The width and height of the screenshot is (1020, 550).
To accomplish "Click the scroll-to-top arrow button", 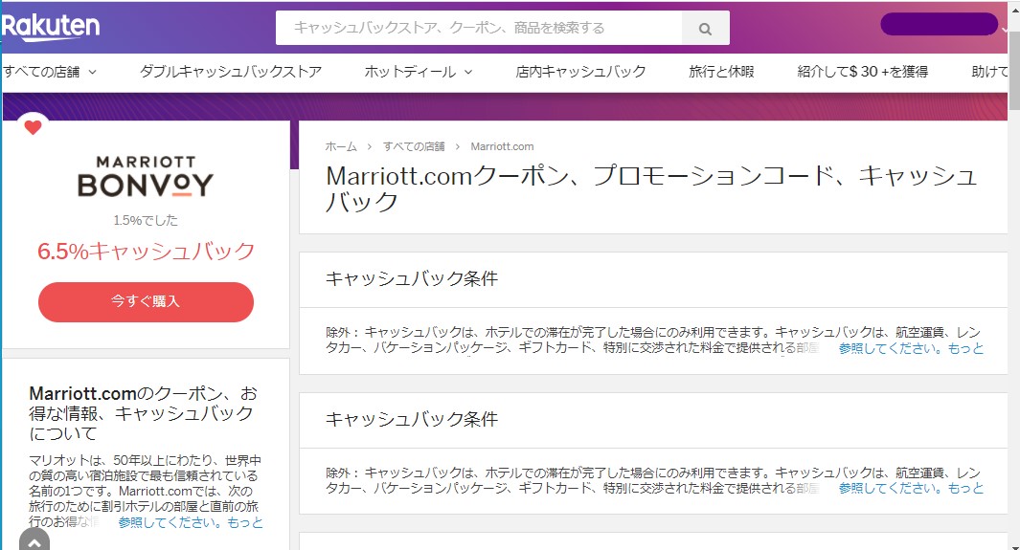I will coord(34,540).
